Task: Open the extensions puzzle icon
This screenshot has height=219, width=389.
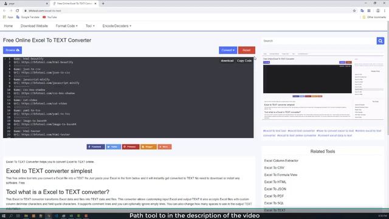Action: 369,11
